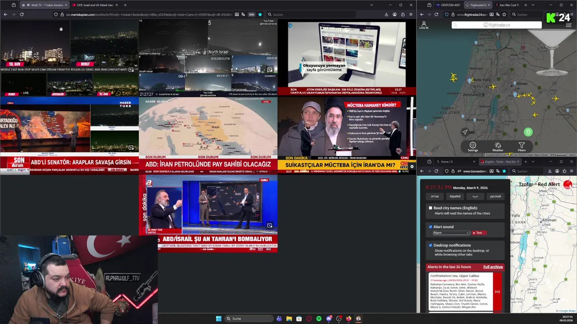Click the 90% zoom indicator in Multi TV address bar

pyautogui.click(x=252, y=14)
